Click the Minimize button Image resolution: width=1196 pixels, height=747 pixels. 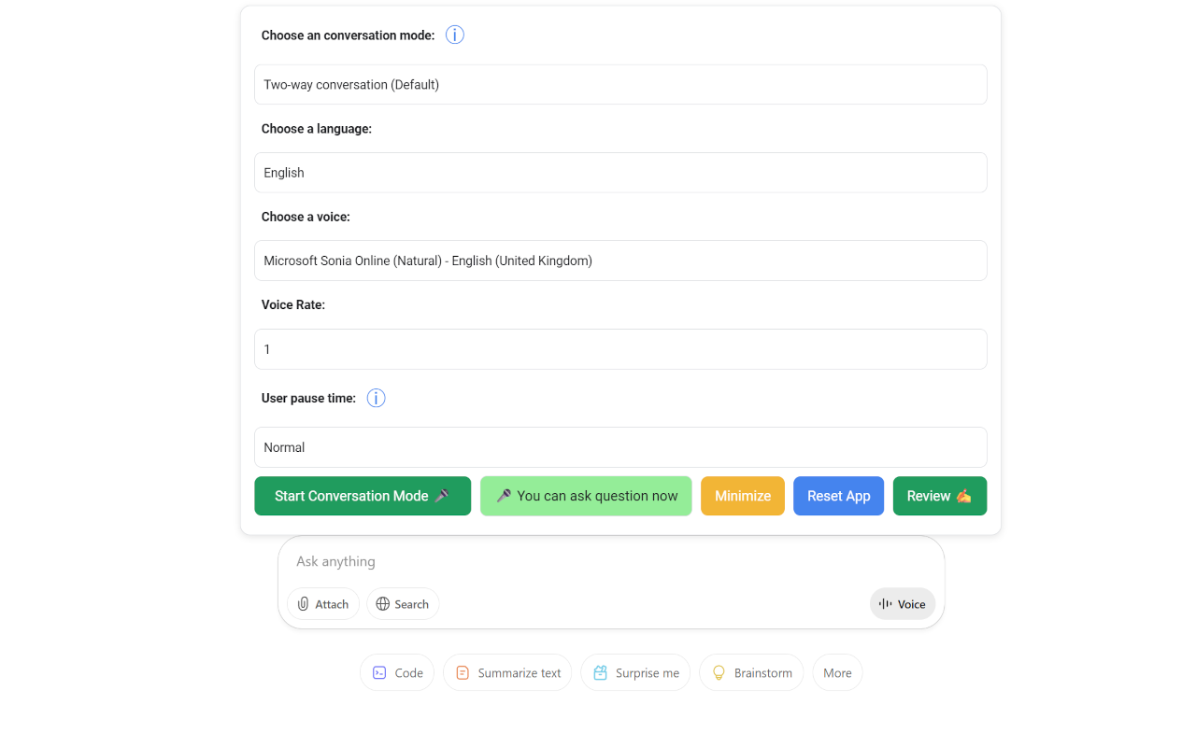(743, 496)
